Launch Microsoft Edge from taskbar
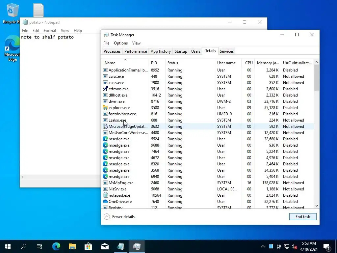 tap(56, 246)
